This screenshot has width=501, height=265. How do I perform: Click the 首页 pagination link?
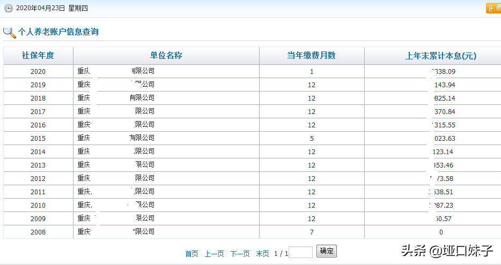pos(191,254)
